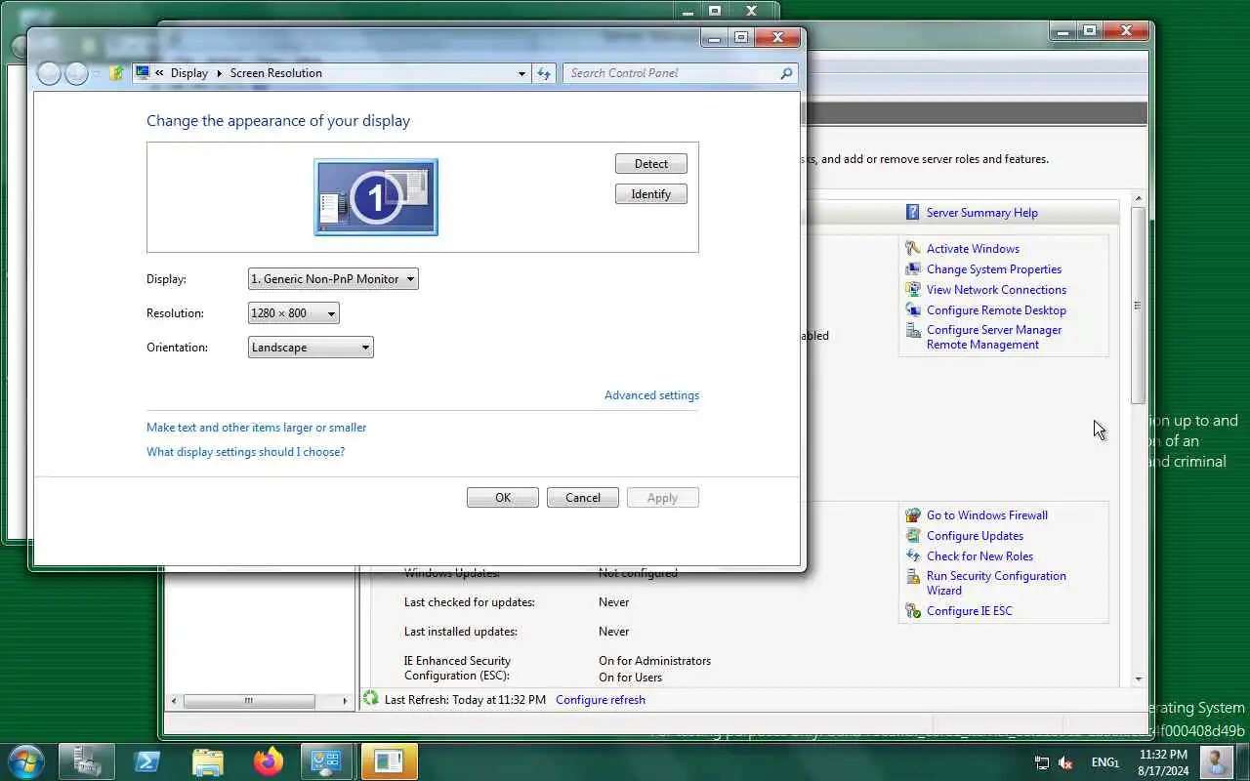Click the Identify button
This screenshot has width=1250, height=781.
650,194
